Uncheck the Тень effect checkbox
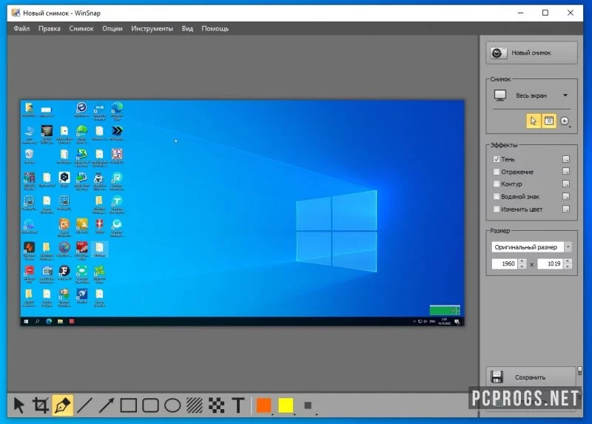Screen dimensions: 592x424 [x=497, y=159]
